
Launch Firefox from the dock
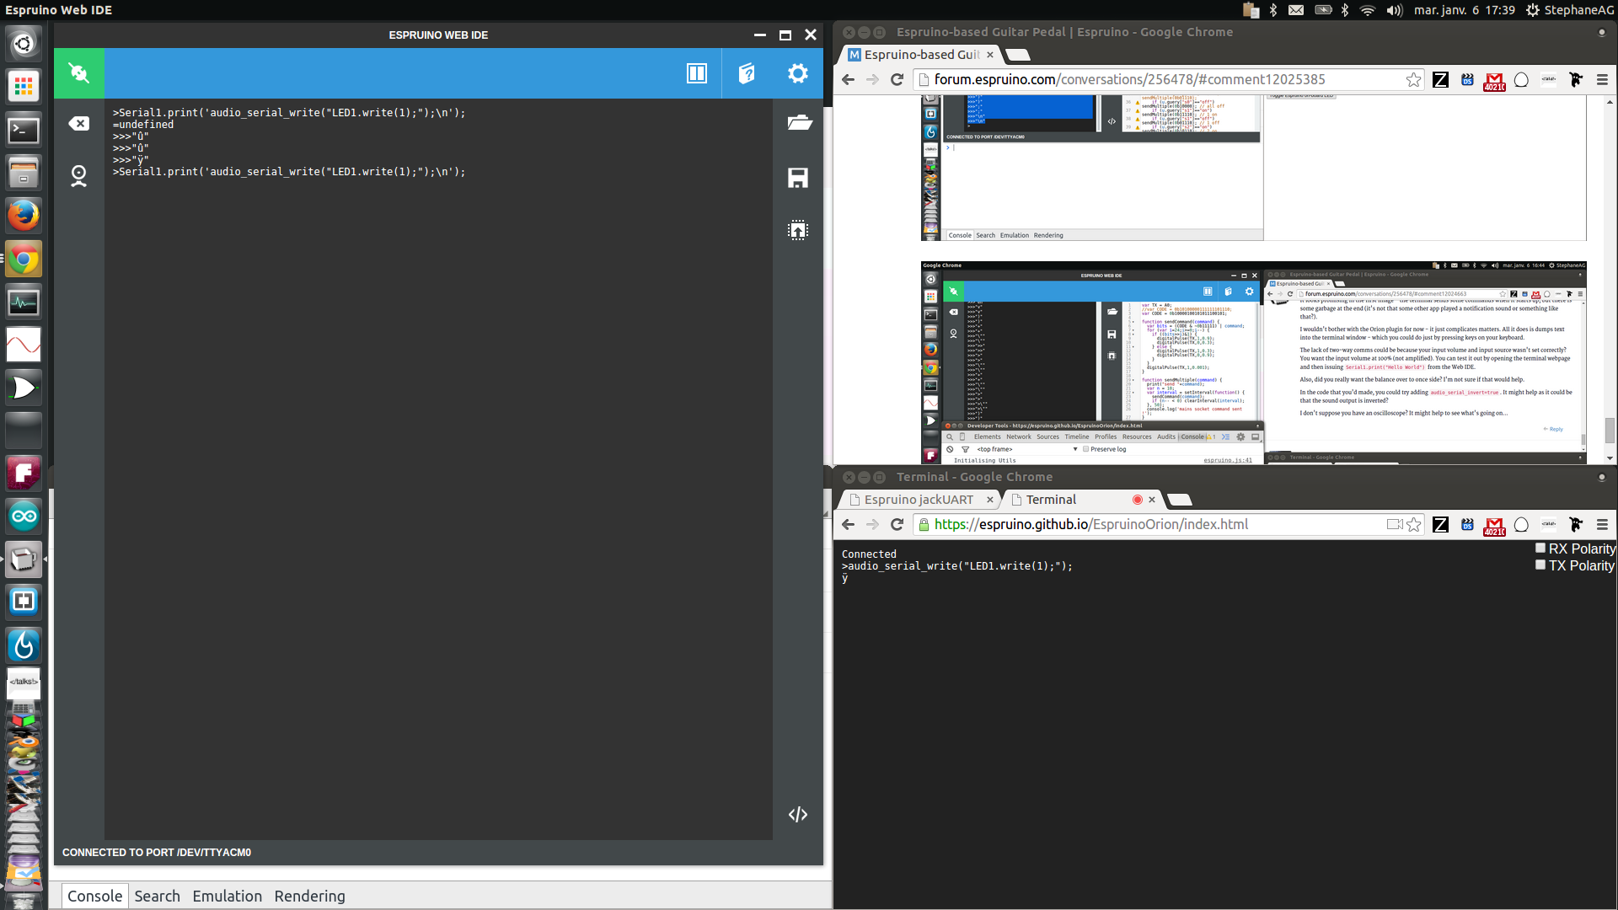click(24, 216)
